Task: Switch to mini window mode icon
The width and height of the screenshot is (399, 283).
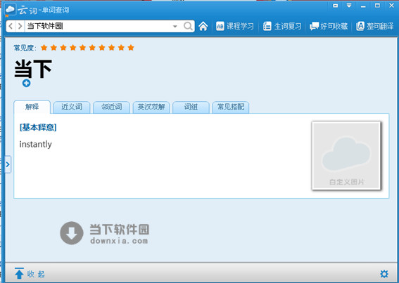Action: point(336,6)
